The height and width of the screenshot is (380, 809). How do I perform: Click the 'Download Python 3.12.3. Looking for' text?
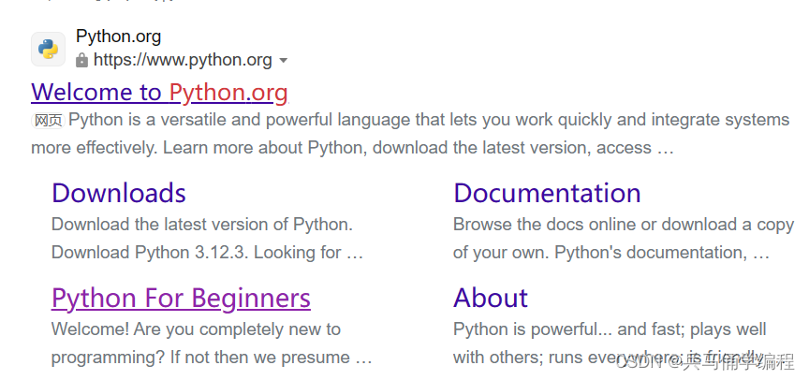196,253
